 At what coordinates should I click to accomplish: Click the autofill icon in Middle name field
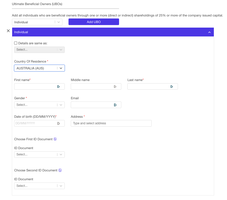115,87
